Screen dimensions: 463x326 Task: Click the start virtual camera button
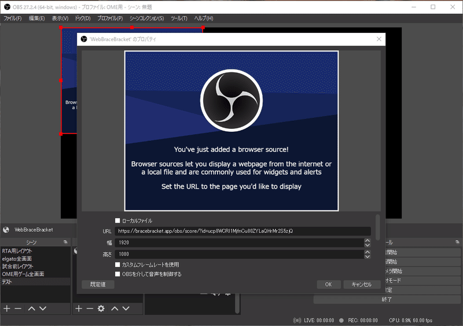(x=422, y=271)
